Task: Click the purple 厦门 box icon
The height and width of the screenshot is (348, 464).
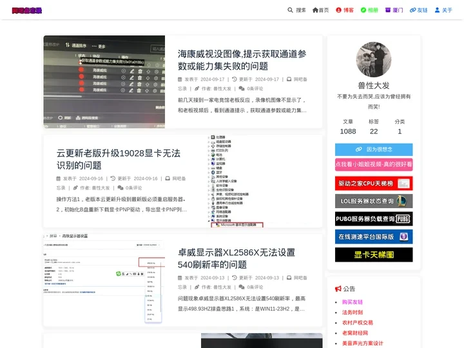Action: pos(388,10)
